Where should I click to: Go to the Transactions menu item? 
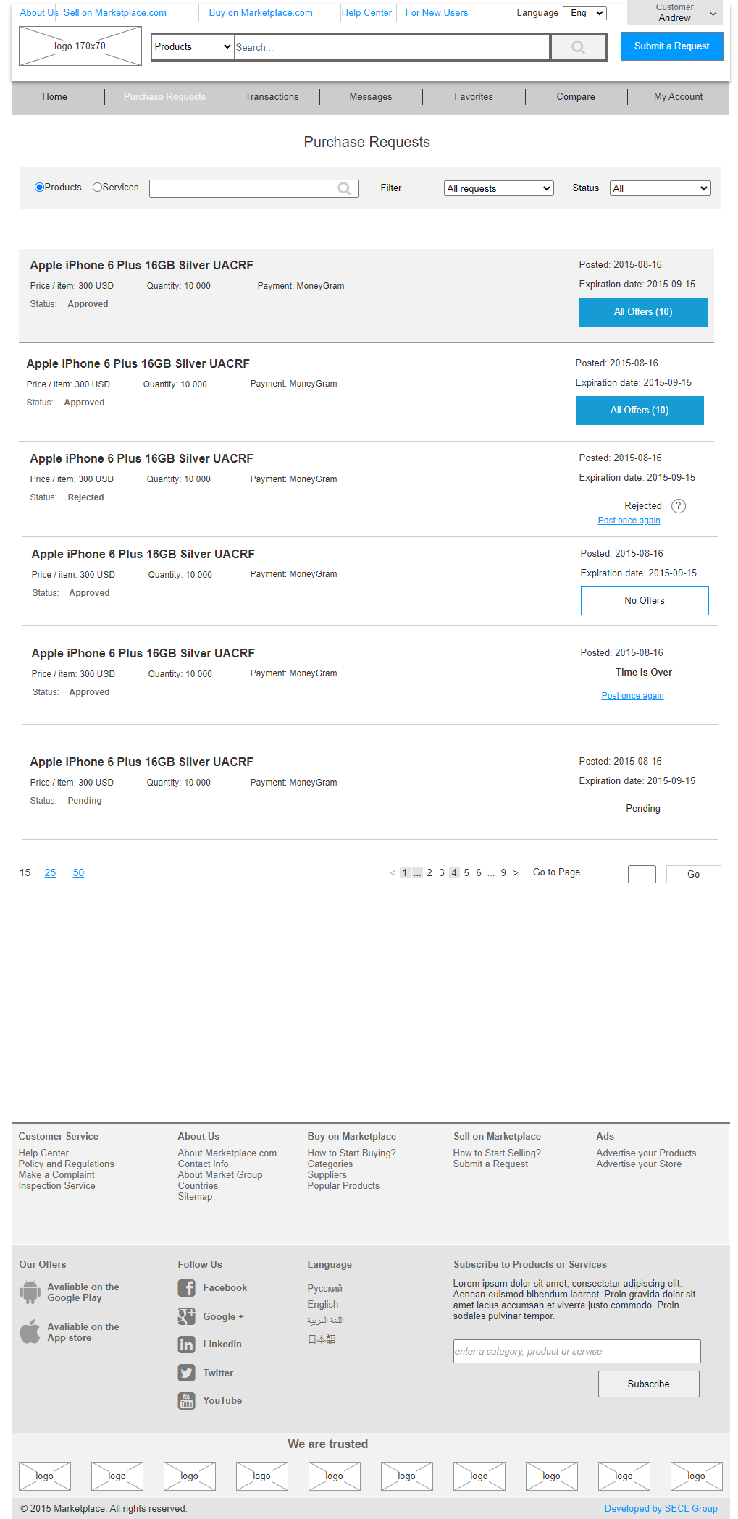tap(272, 97)
